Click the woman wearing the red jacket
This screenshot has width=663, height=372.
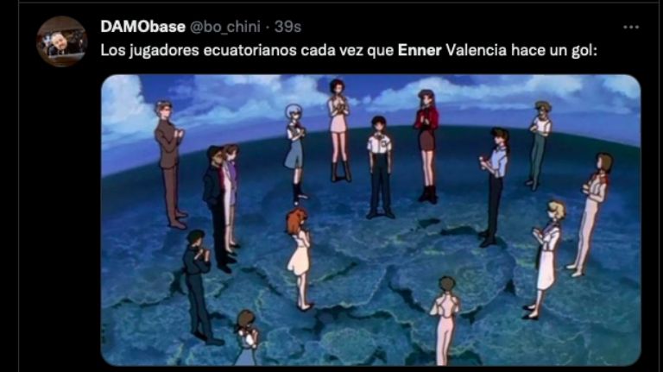[x=426, y=146]
